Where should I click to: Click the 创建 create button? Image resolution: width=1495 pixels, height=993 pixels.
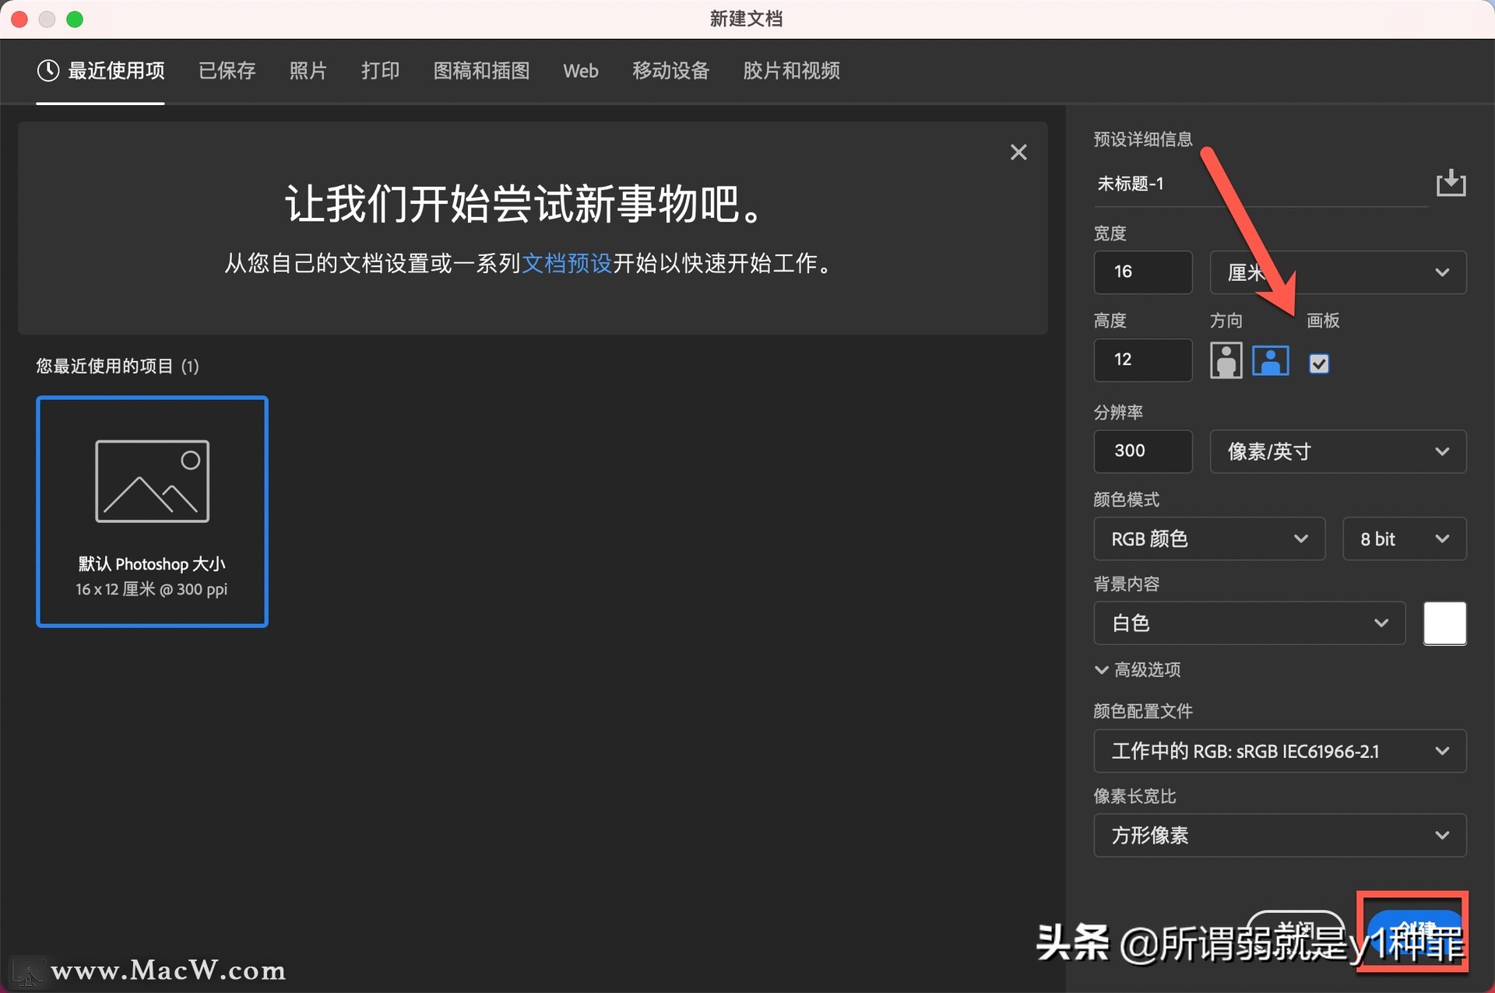click(1413, 932)
